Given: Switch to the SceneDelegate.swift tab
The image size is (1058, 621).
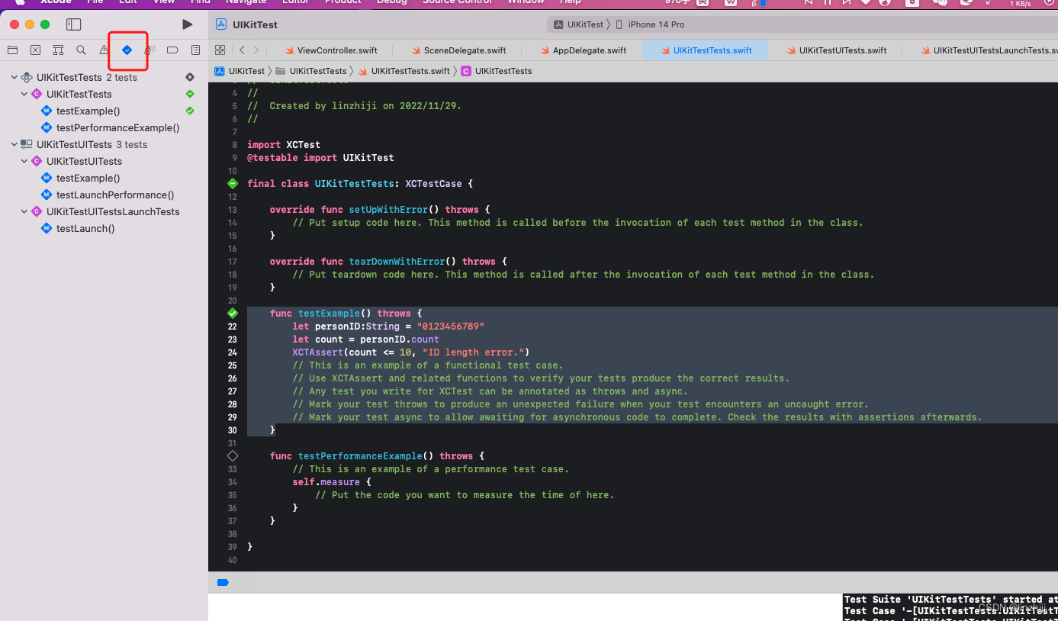Looking at the screenshot, I should tap(460, 50).
